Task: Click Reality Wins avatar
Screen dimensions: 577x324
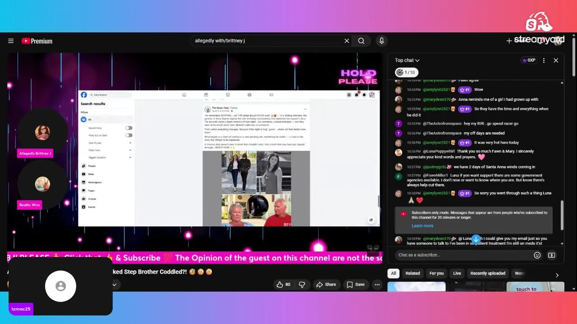Action: click(x=42, y=184)
